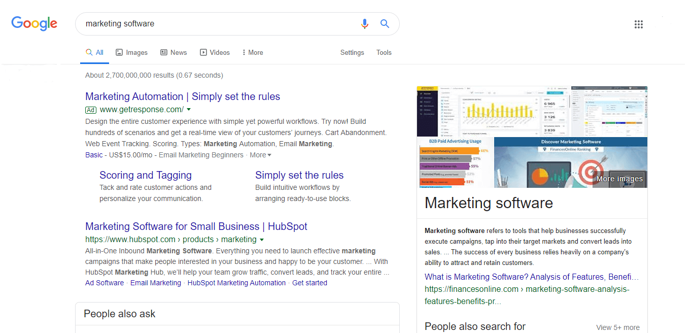The height and width of the screenshot is (333, 693).
Task: Open the Settings menu
Action: (352, 52)
